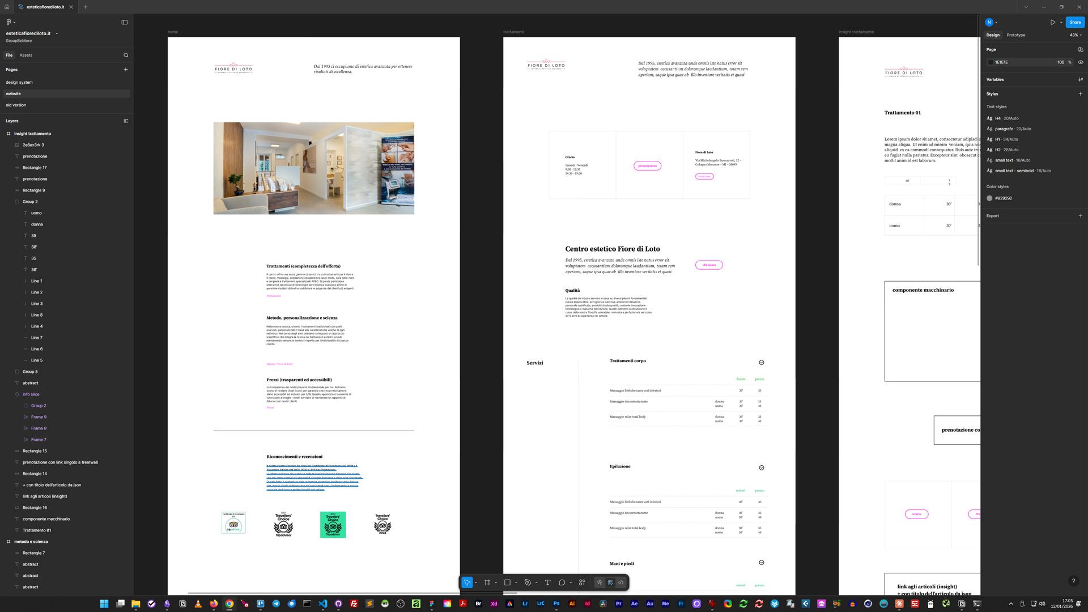Click the Share button
Image resolution: width=1088 pixels, height=612 pixels.
(x=1074, y=22)
